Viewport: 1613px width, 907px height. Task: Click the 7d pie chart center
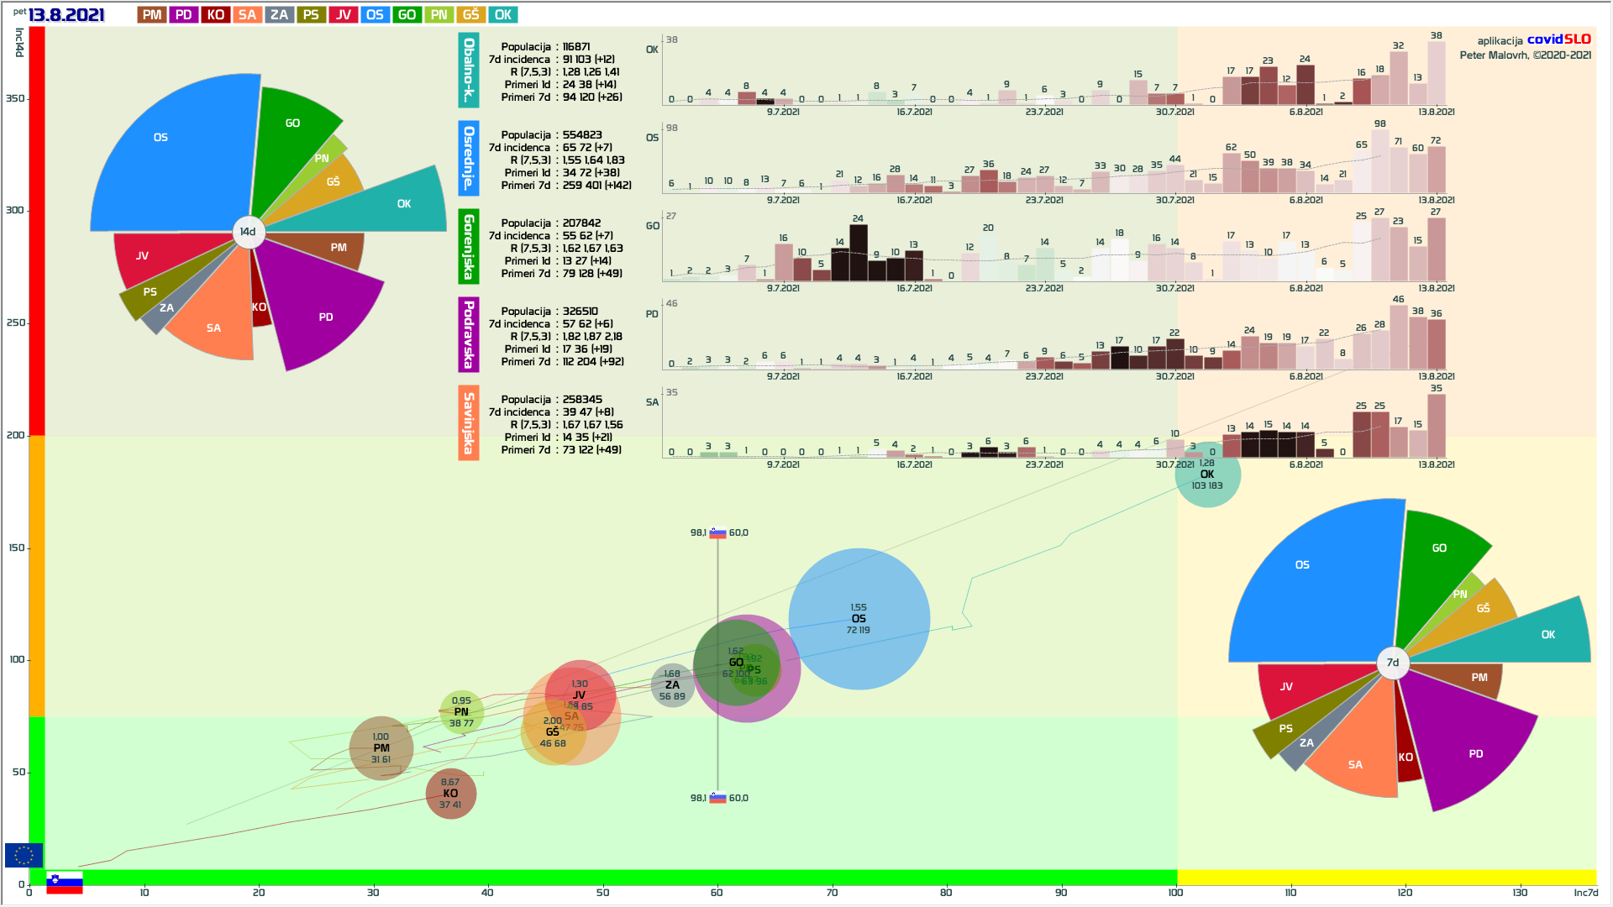click(1392, 663)
